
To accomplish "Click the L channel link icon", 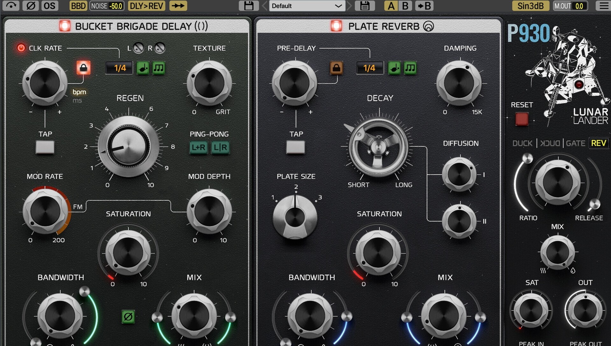I will click(138, 48).
